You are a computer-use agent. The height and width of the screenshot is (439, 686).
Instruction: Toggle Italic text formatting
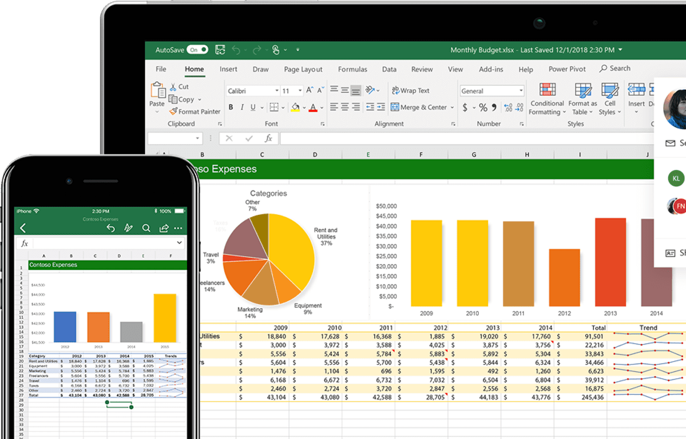(242, 107)
